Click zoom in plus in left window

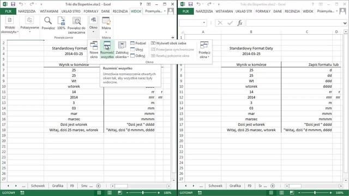[159, 193]
